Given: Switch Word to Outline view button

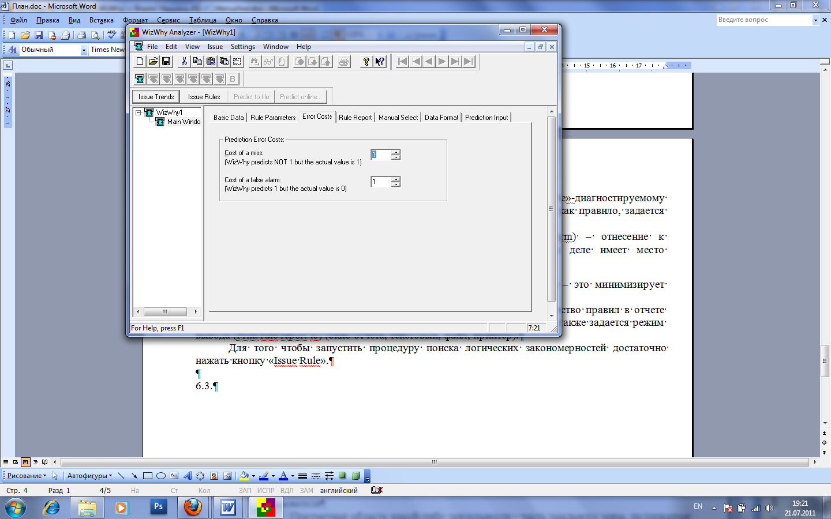Looking at the screenshot, I should point(35,462).
